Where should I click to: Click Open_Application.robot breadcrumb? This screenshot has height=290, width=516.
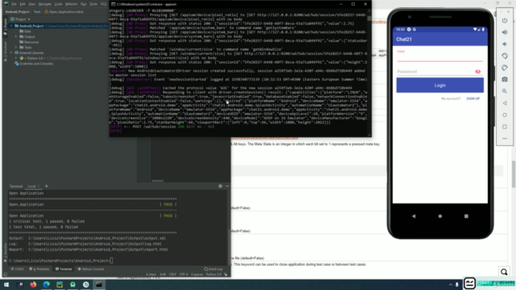pos(64,12)
